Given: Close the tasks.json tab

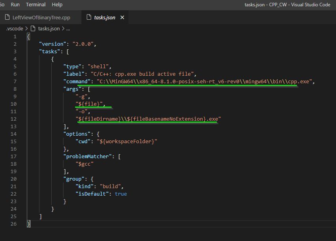Looking at the screenshot, I should coord(122,17).
